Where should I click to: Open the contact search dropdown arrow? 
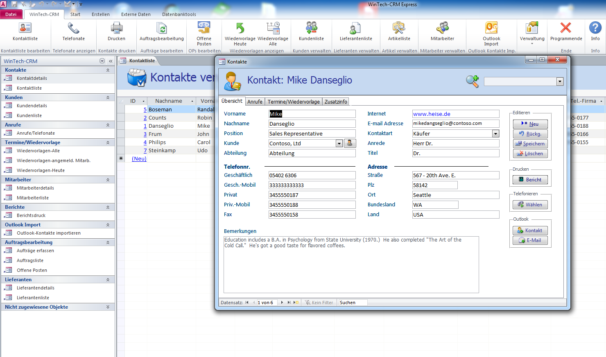(x=560, y=81)
